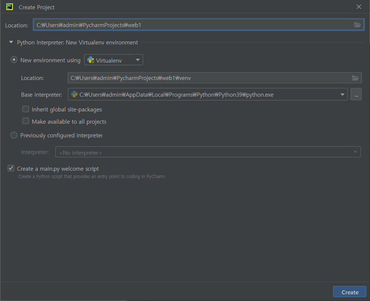The height and width of the screenshot is (301, 370).
Task: Click the PyCharm logo in title bar
Action: [10, 7]
